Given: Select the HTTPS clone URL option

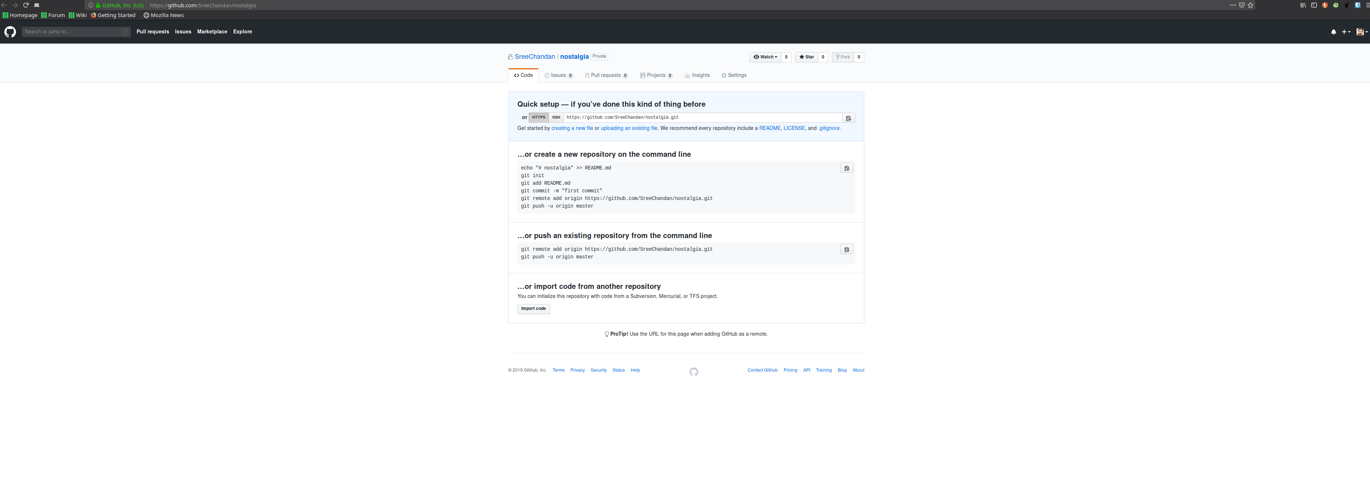Looking at the screenshot, I should [x=538, y=117].
